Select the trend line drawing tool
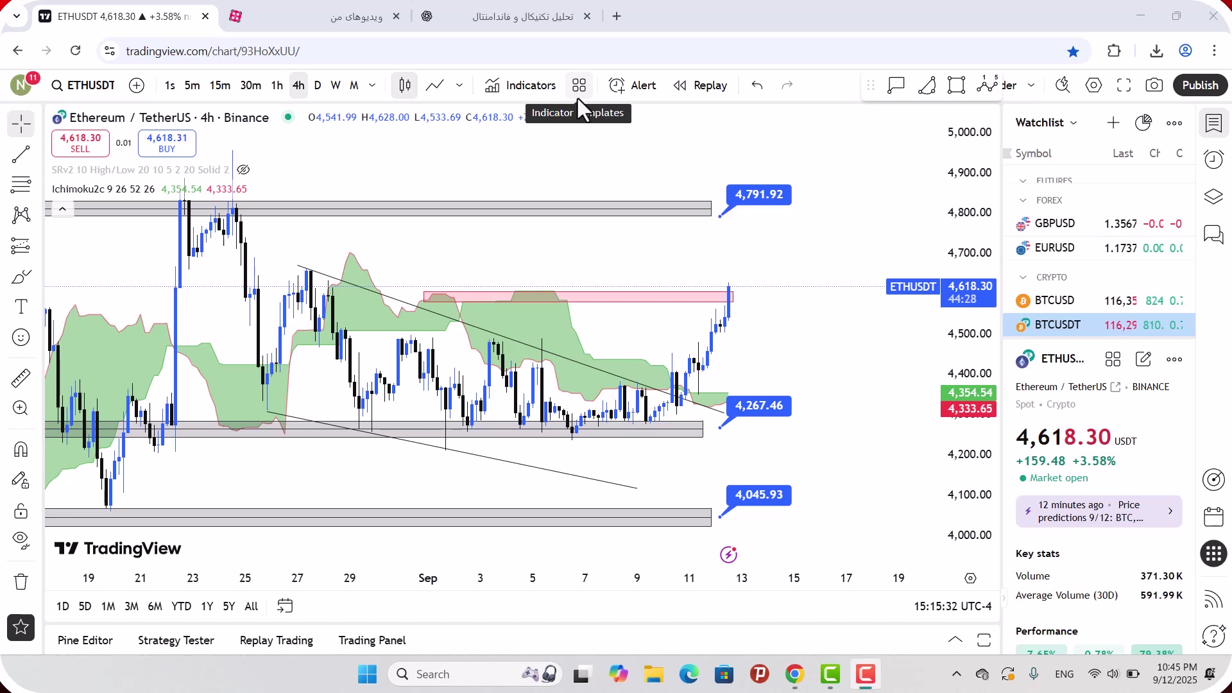This screenshot has height=693, width=1232. pyautogui.click(x=21, y=155)
